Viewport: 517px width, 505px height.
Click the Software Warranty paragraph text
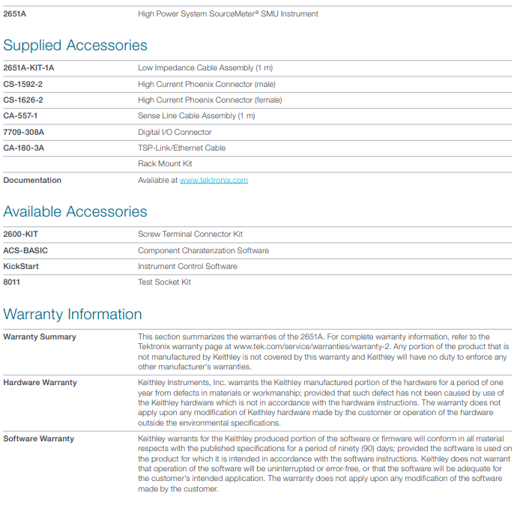(x=324, y=464)
